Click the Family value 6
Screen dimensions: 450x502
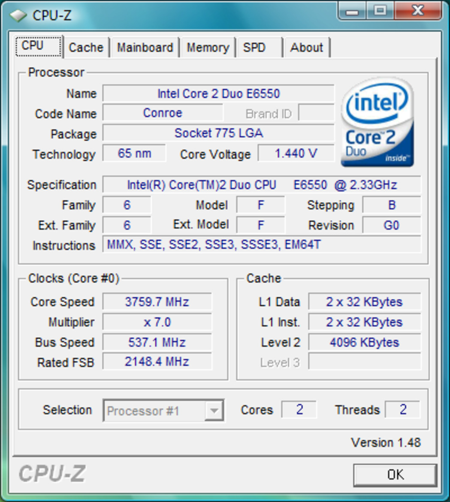tap(127, 205)
